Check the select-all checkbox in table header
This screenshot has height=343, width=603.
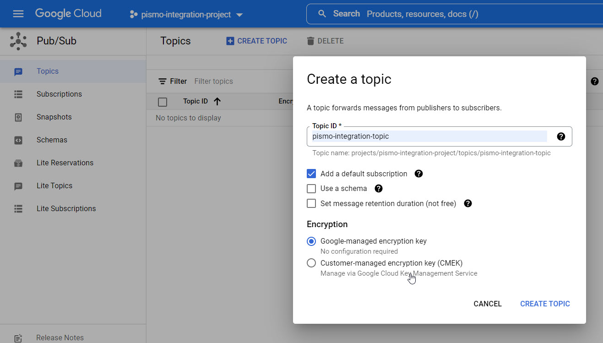point(163,102)
